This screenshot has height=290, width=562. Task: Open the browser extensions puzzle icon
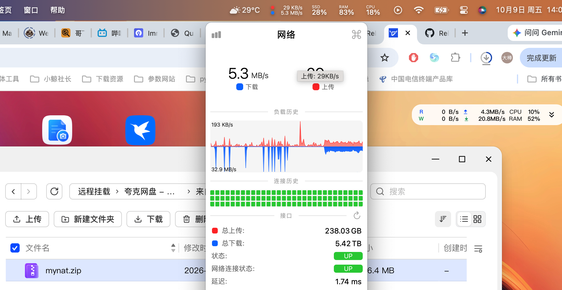tap(455, 57)
